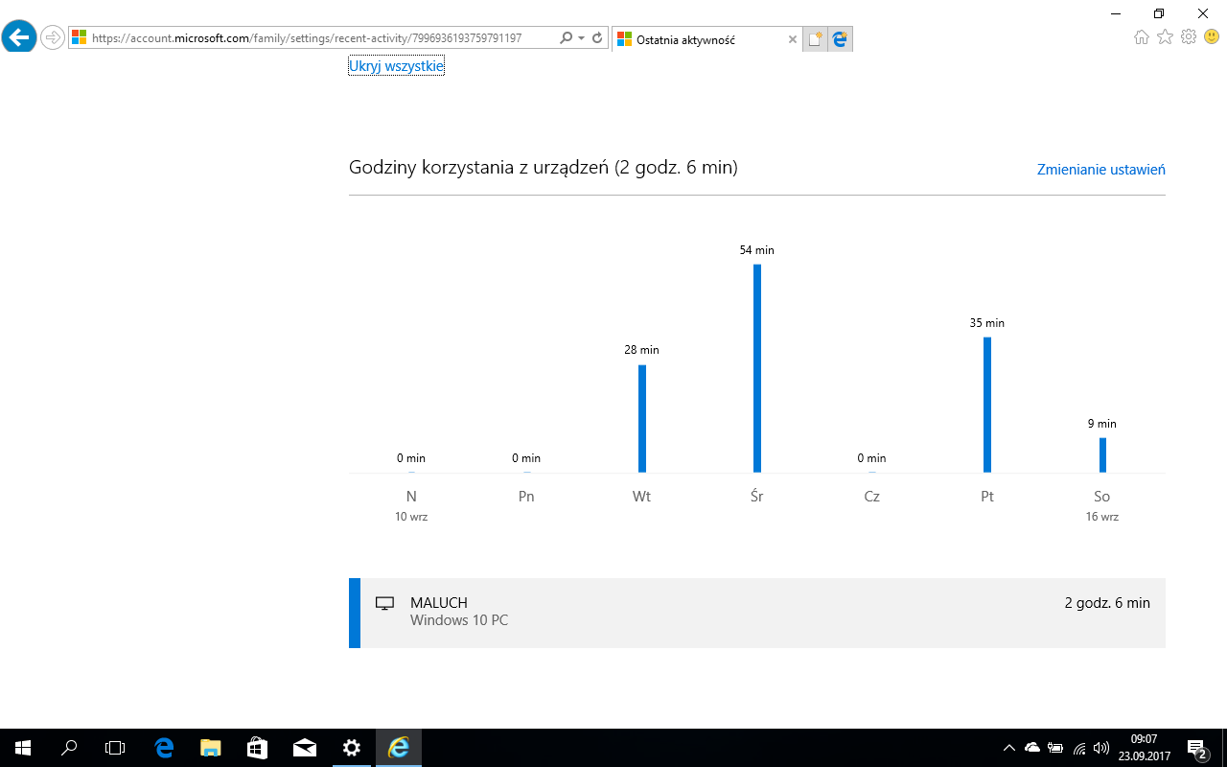1227x767 pixels.
Task: Switch to the Ostatnia aktywność tab
Action: click(698, 39)
